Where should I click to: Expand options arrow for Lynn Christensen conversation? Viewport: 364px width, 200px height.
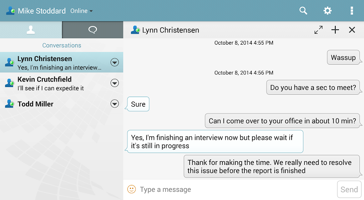point(115,62)
